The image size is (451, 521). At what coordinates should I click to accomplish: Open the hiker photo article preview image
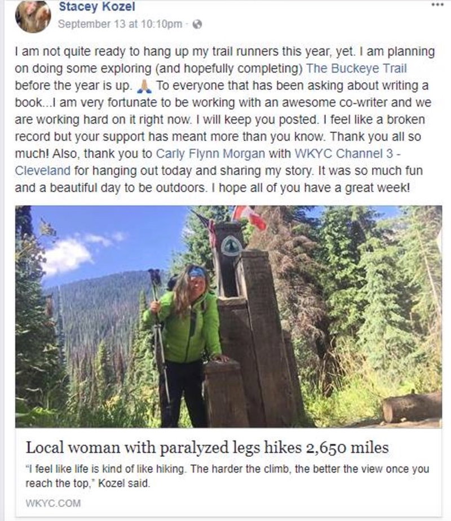click(x=228, y=317)
